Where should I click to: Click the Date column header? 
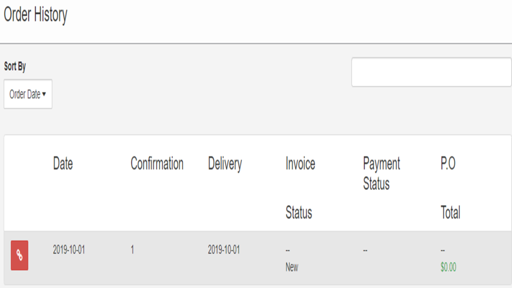[63, 163]
